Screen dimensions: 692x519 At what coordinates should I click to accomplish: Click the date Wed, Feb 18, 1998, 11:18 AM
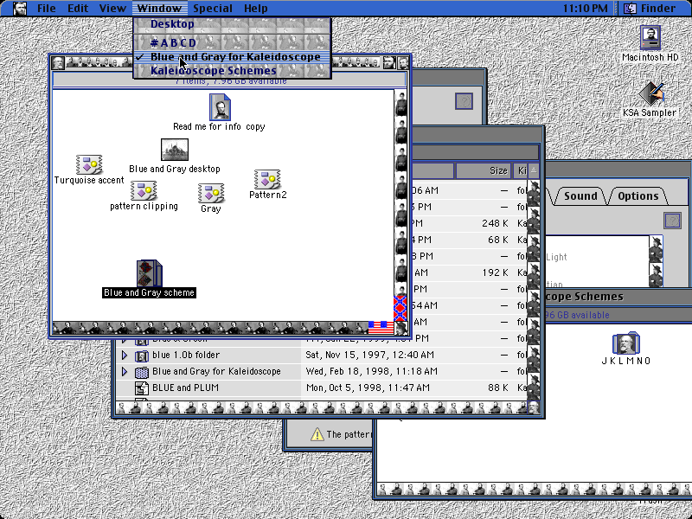click(371, 372)
